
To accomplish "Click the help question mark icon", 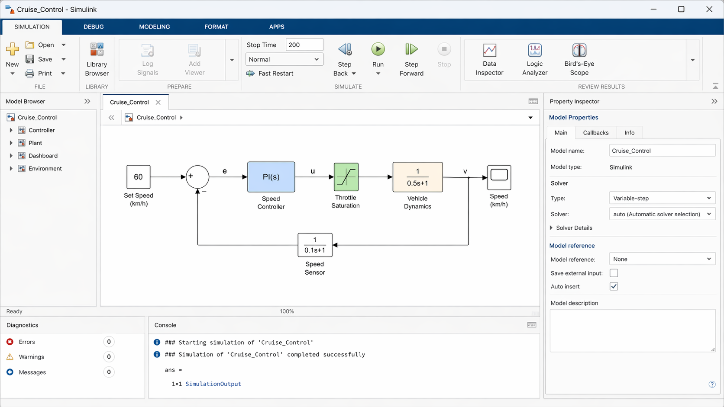I will [x=712, y=384].
